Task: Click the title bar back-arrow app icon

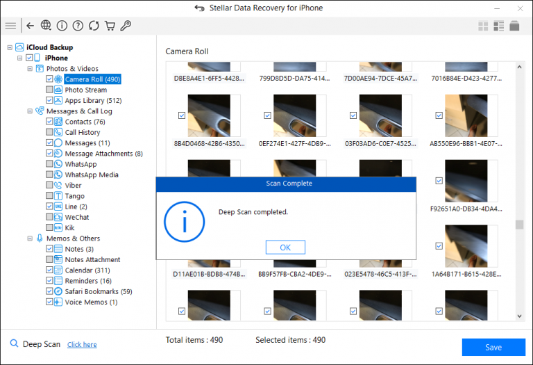Action: pos(200,8)
